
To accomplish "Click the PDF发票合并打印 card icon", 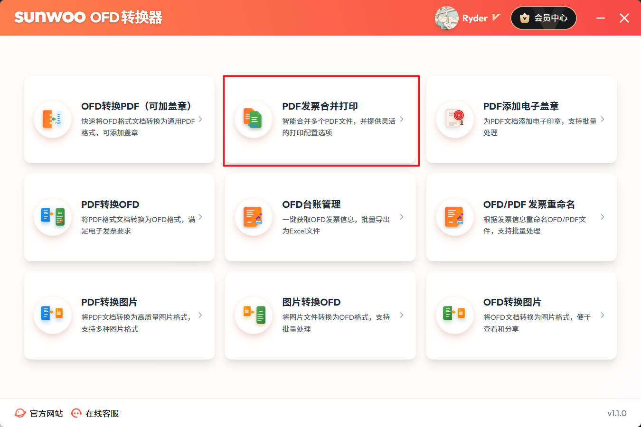I will click(254, 119).
